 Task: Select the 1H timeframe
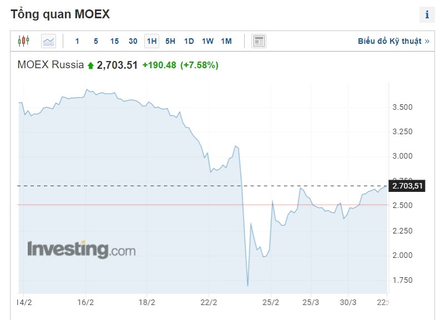[x=151, y=40]
